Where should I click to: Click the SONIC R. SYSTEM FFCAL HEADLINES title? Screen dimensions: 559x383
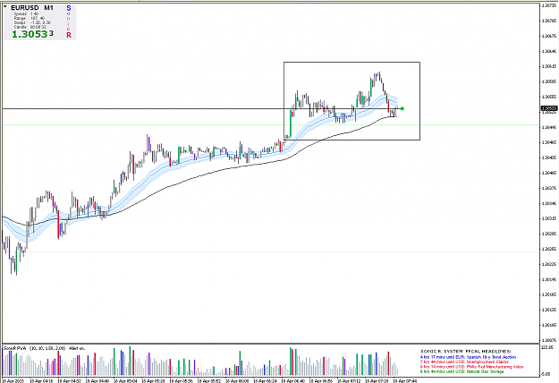click(x=466, y=352)
